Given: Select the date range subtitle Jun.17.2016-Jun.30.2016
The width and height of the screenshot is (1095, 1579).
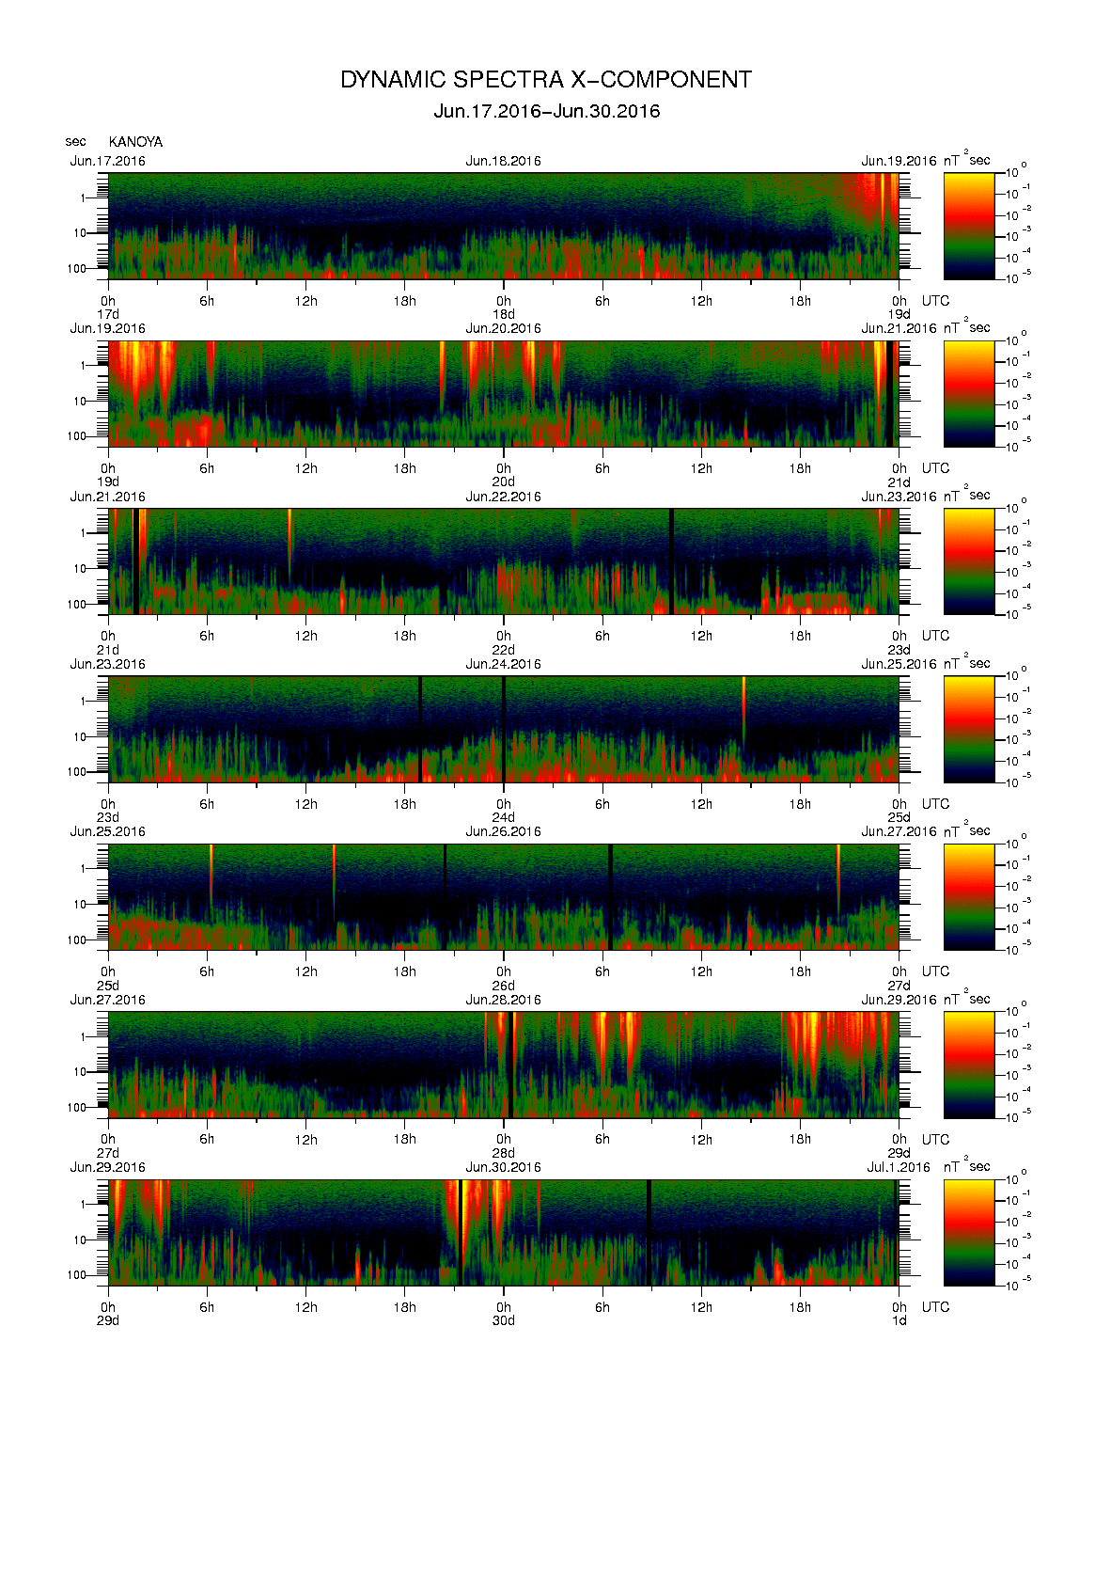Looking at the screenshot, I should [547, 111].
